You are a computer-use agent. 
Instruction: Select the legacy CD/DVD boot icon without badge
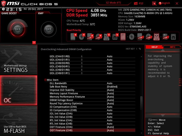(x=132, y=37)
